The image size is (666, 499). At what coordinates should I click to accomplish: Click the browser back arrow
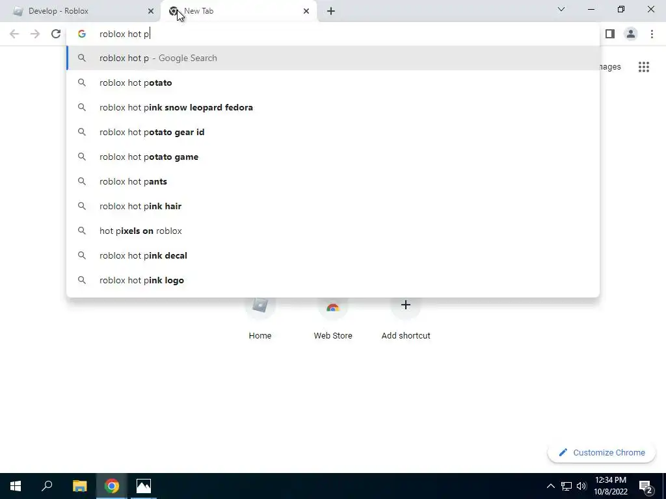[14, 34]
